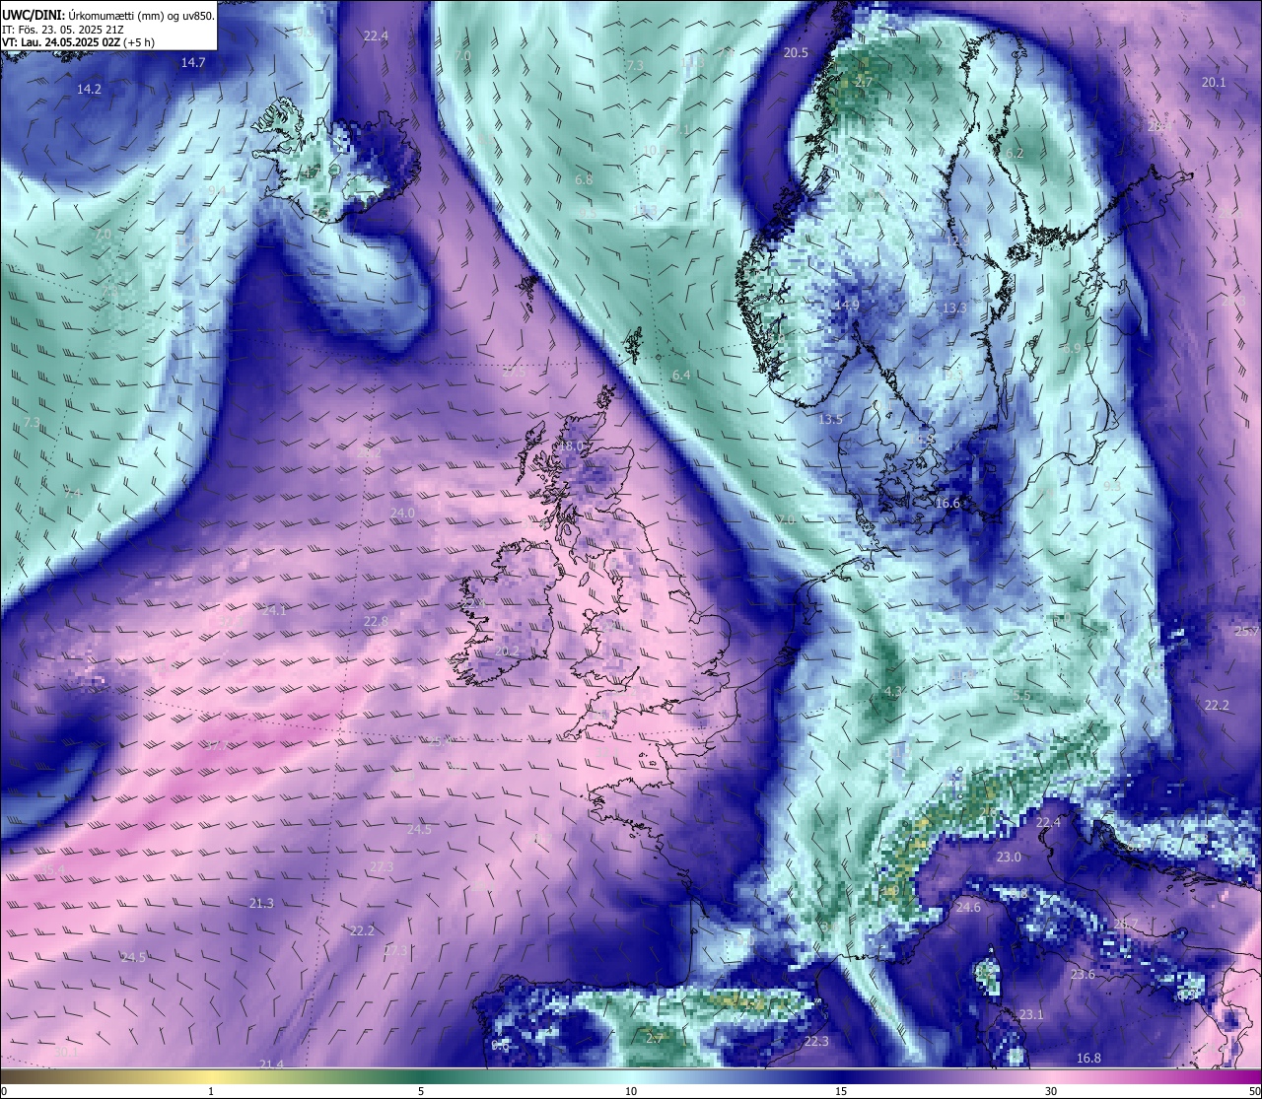Click the 23.6 value label

(x=1083, y=974)
